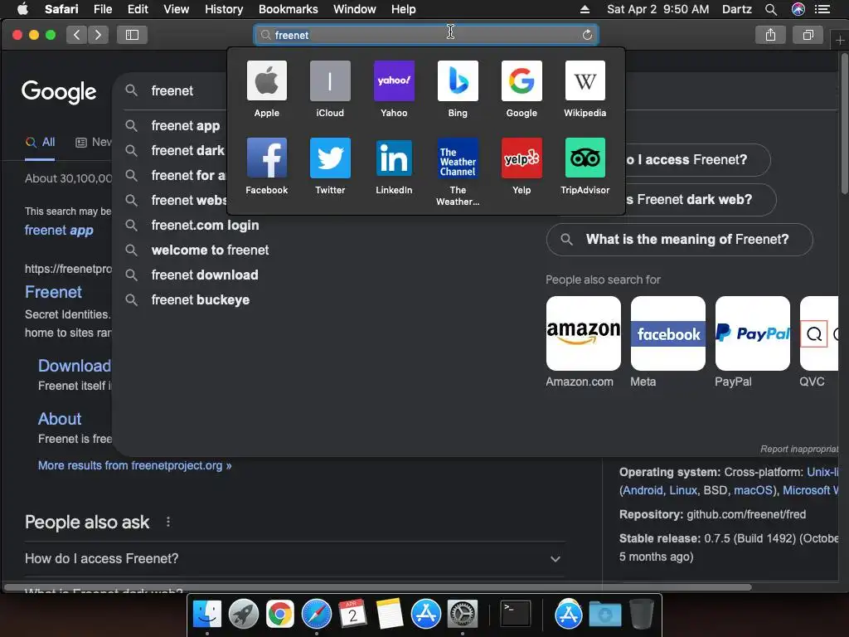Switch to Safari in the Dock
This screenshot has width=849, height=637.
click(316, 615)
